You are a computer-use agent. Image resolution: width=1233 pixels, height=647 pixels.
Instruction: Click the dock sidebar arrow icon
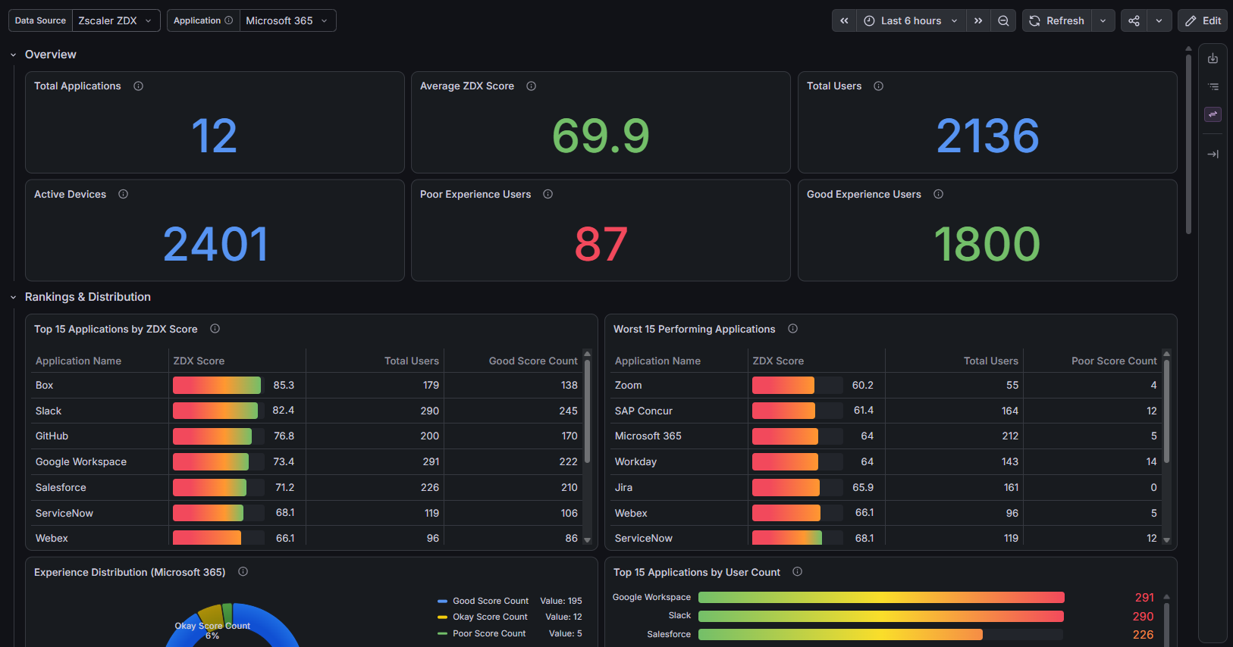(x=1213, y=154)
